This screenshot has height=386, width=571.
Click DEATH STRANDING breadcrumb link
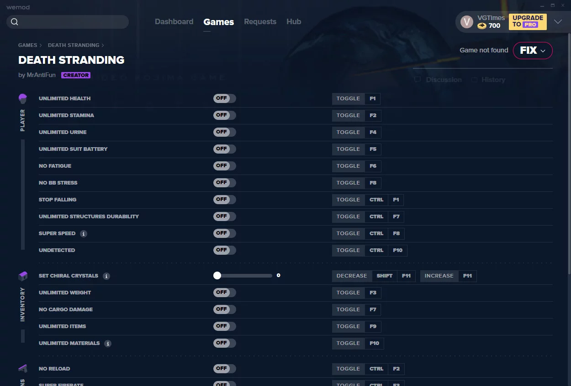pos(74,45)
